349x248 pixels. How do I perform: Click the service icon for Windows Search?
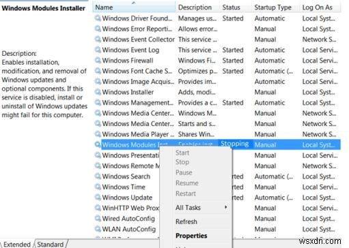pos(98,176)
